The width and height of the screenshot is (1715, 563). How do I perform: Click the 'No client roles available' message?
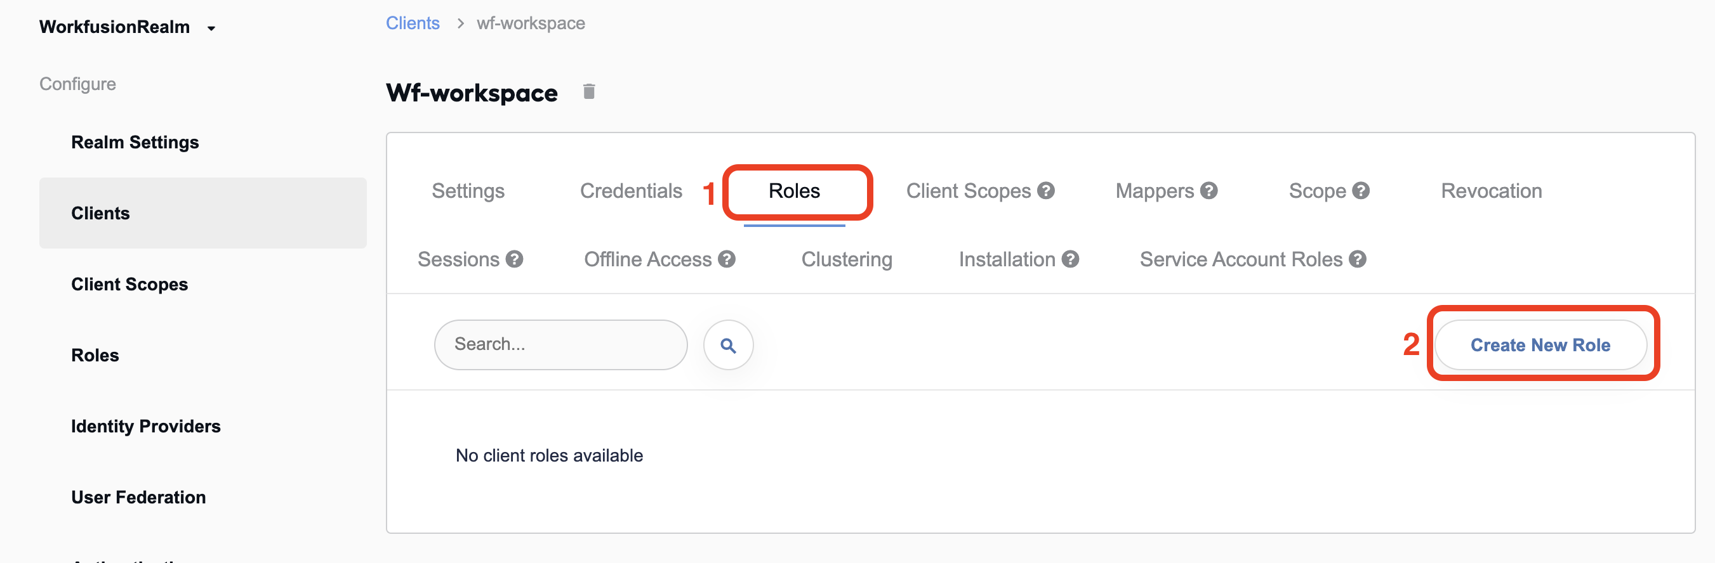point(549,456)
